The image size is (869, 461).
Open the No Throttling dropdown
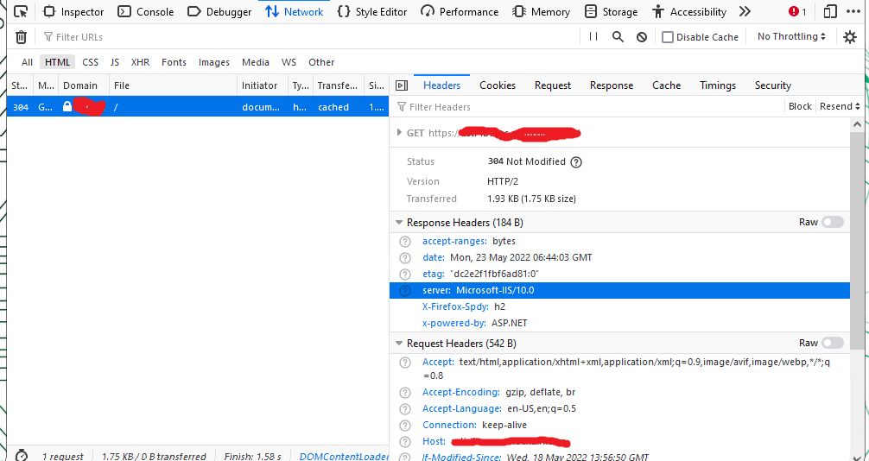(x=791, y=36)
